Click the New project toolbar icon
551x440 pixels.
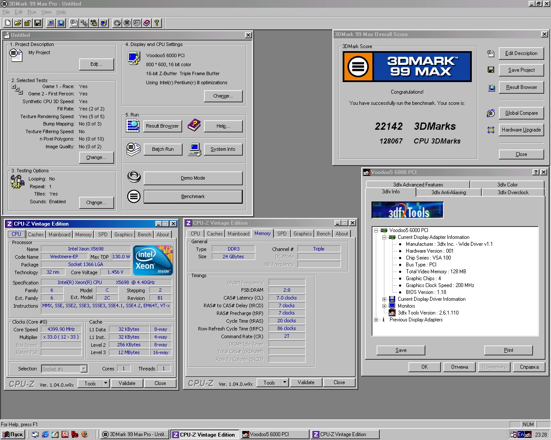[x=8, y=23]
